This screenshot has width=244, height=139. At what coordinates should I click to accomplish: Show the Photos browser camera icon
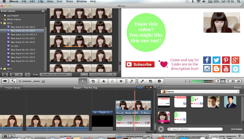click(x=223, y=81)
